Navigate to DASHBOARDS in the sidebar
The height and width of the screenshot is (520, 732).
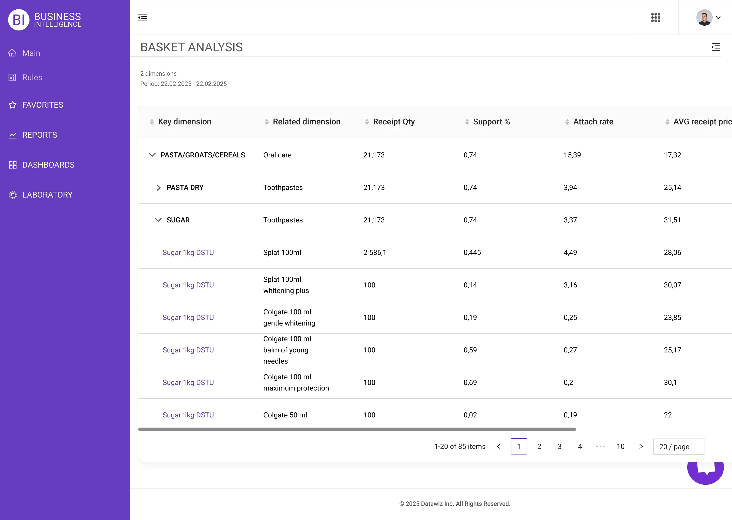(x=48, y=165)
